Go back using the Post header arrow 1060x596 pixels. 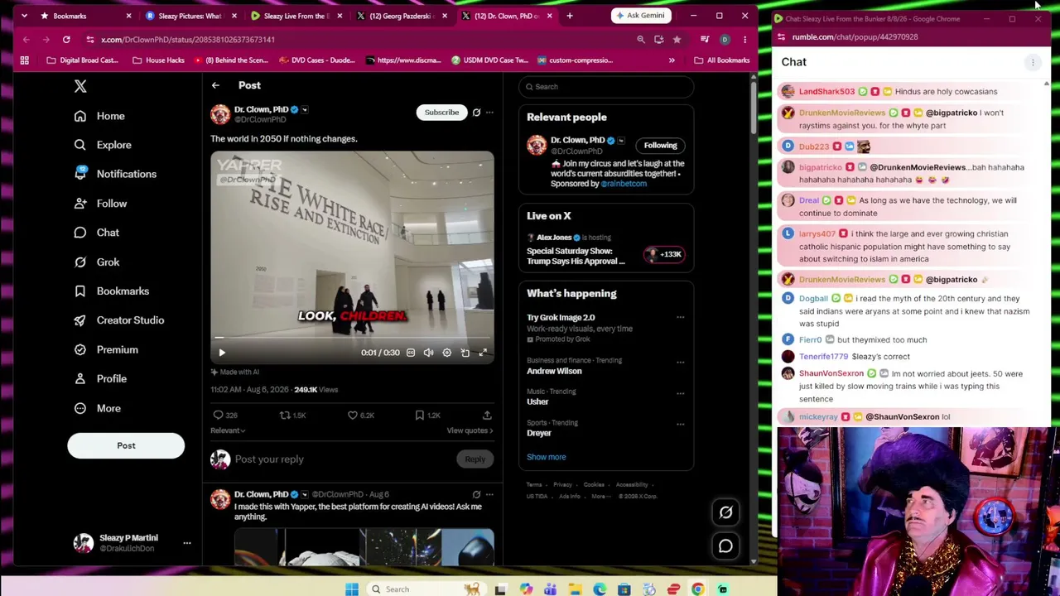[215, 85]
